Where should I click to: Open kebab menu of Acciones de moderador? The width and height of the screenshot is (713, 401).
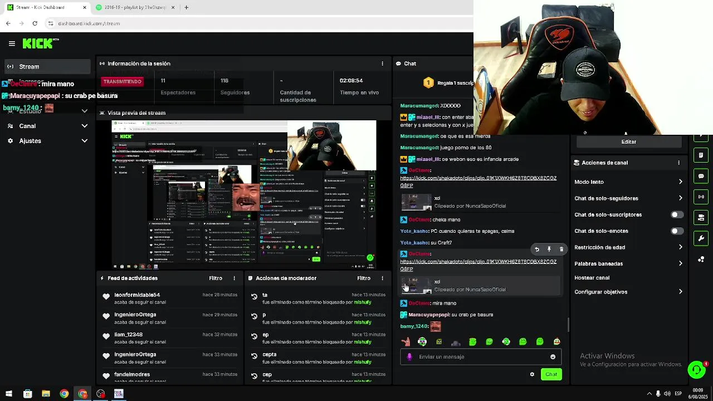[382, 278]
